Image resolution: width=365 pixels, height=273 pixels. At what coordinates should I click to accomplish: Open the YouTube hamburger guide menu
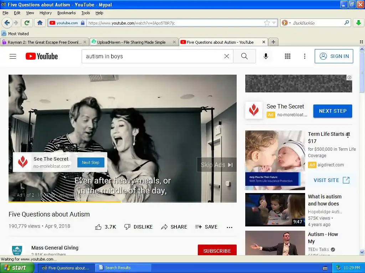click(x=13, y=56)
